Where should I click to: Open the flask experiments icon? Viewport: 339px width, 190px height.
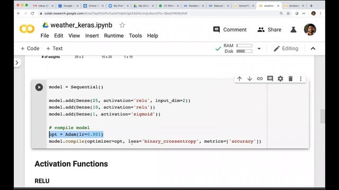[293, 30]
